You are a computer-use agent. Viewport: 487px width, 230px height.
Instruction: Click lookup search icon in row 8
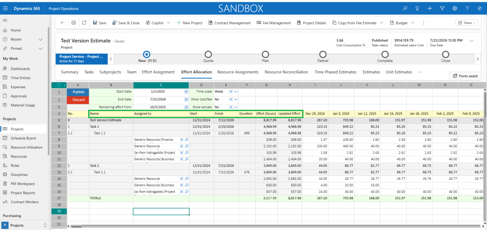coord(187,139)
